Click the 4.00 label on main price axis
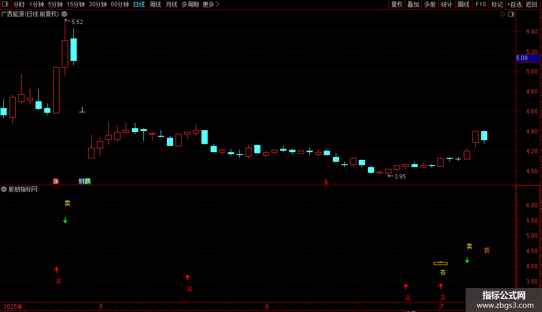The height and width of the screenshot is (312, 542). (x=531, y=171)
